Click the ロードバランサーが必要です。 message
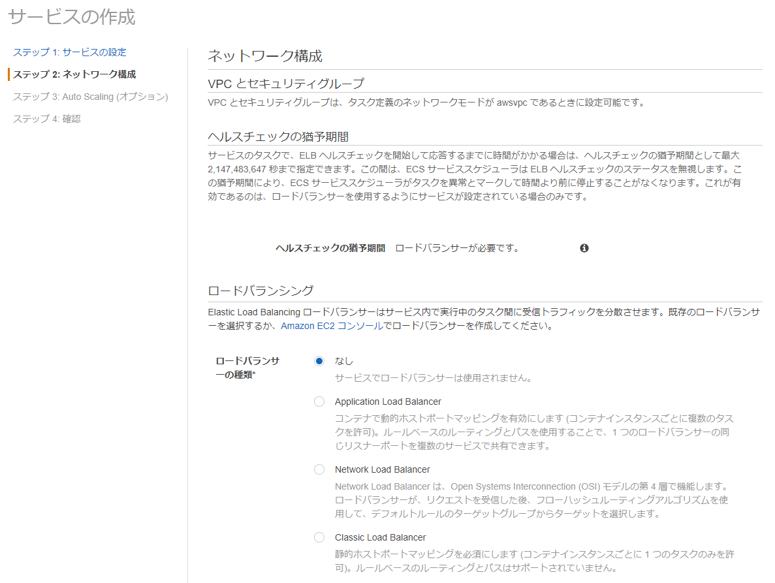This screenshot has width=775, height=583. [x=457, y=248]
